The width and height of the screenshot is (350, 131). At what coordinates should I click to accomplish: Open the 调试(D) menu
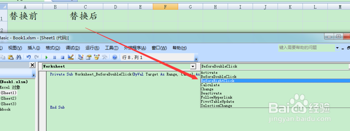coord(73,48)
